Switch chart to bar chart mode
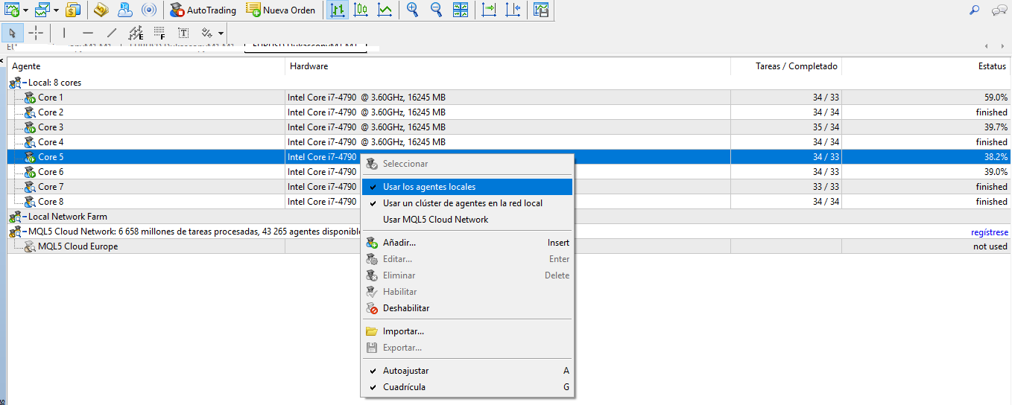The width and height of the screenshot is (1012, 405). 338,10
